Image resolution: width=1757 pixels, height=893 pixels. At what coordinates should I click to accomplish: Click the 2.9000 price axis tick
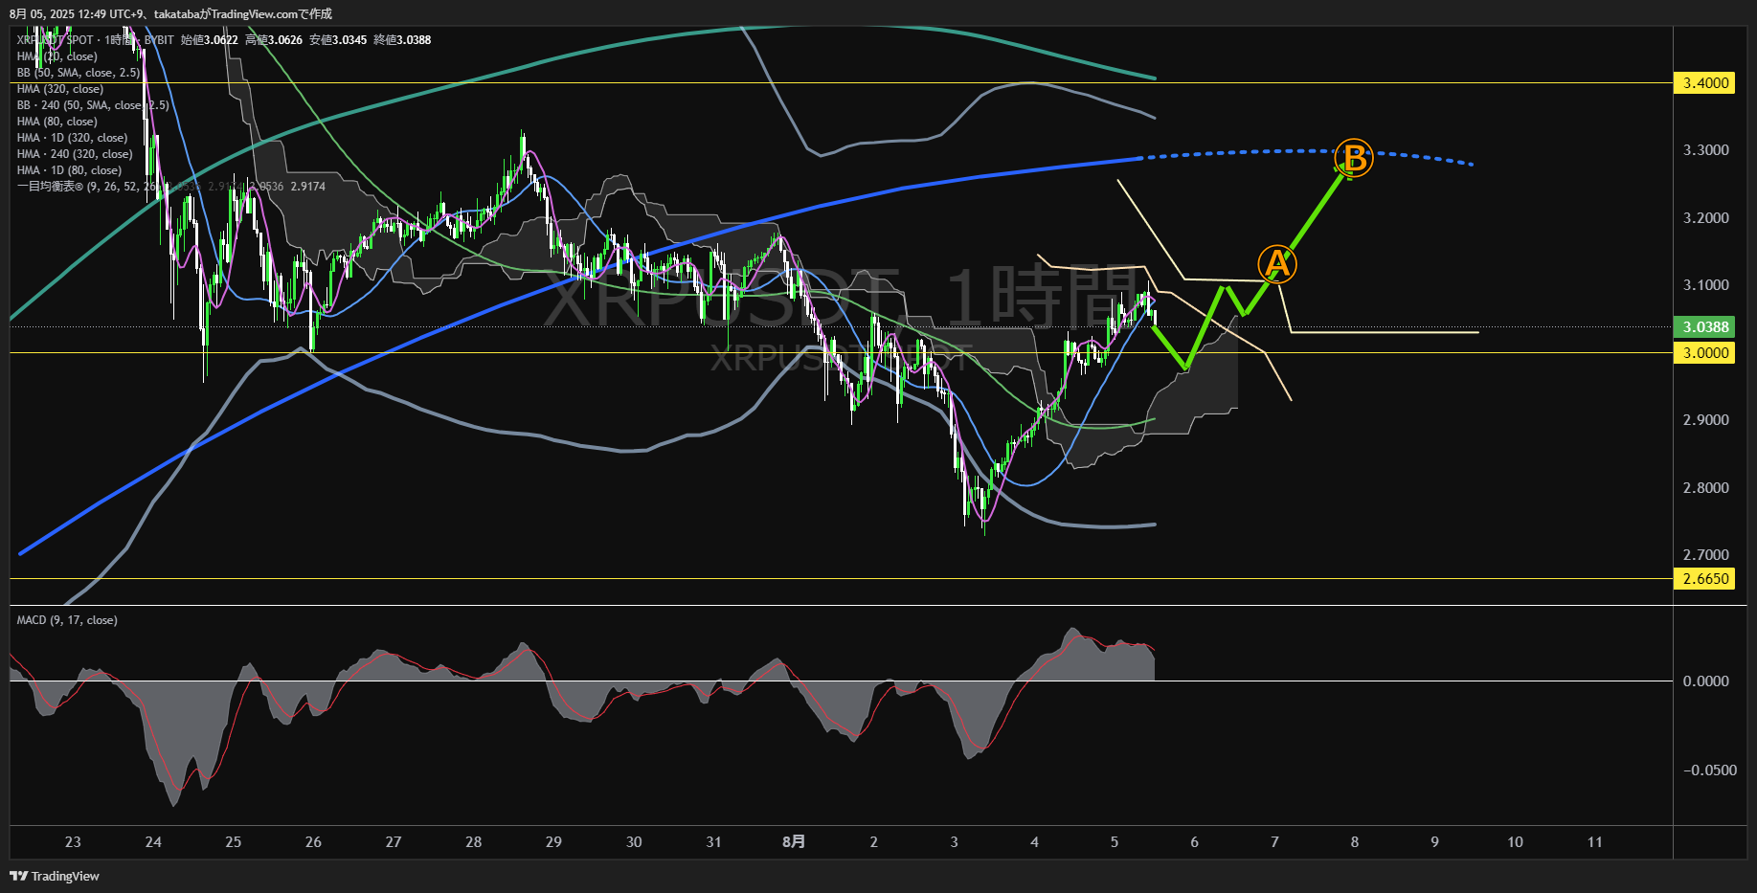pos(1706,420)
